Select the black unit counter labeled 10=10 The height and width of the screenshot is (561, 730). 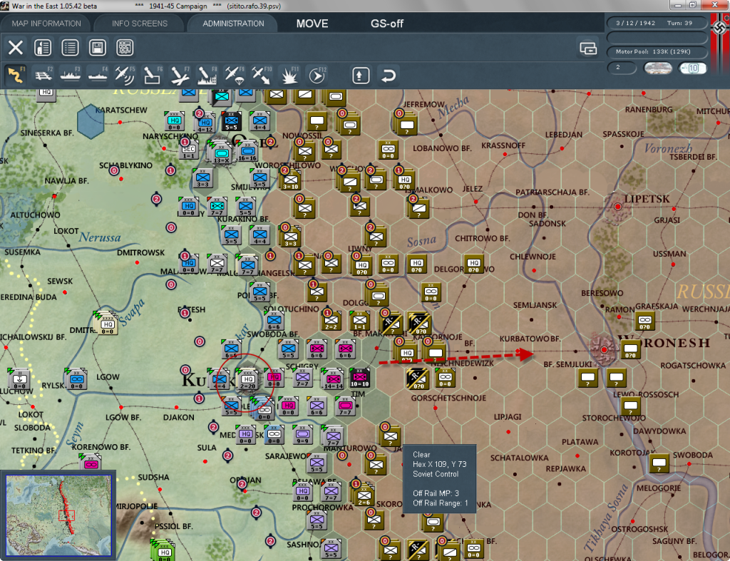click(359, 378)
